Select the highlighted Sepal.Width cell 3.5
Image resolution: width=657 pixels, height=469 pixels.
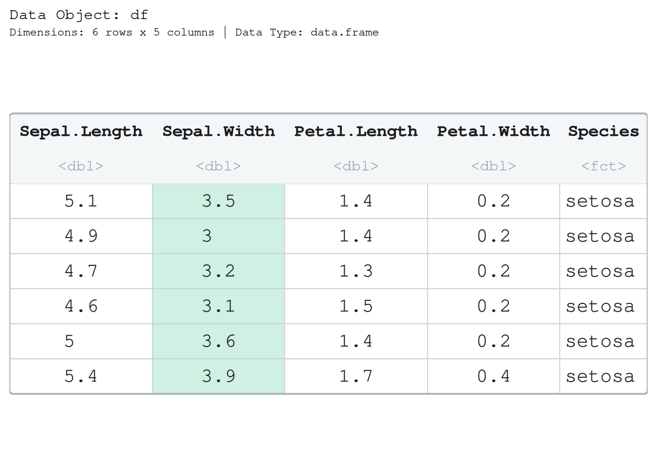[219, 201]
